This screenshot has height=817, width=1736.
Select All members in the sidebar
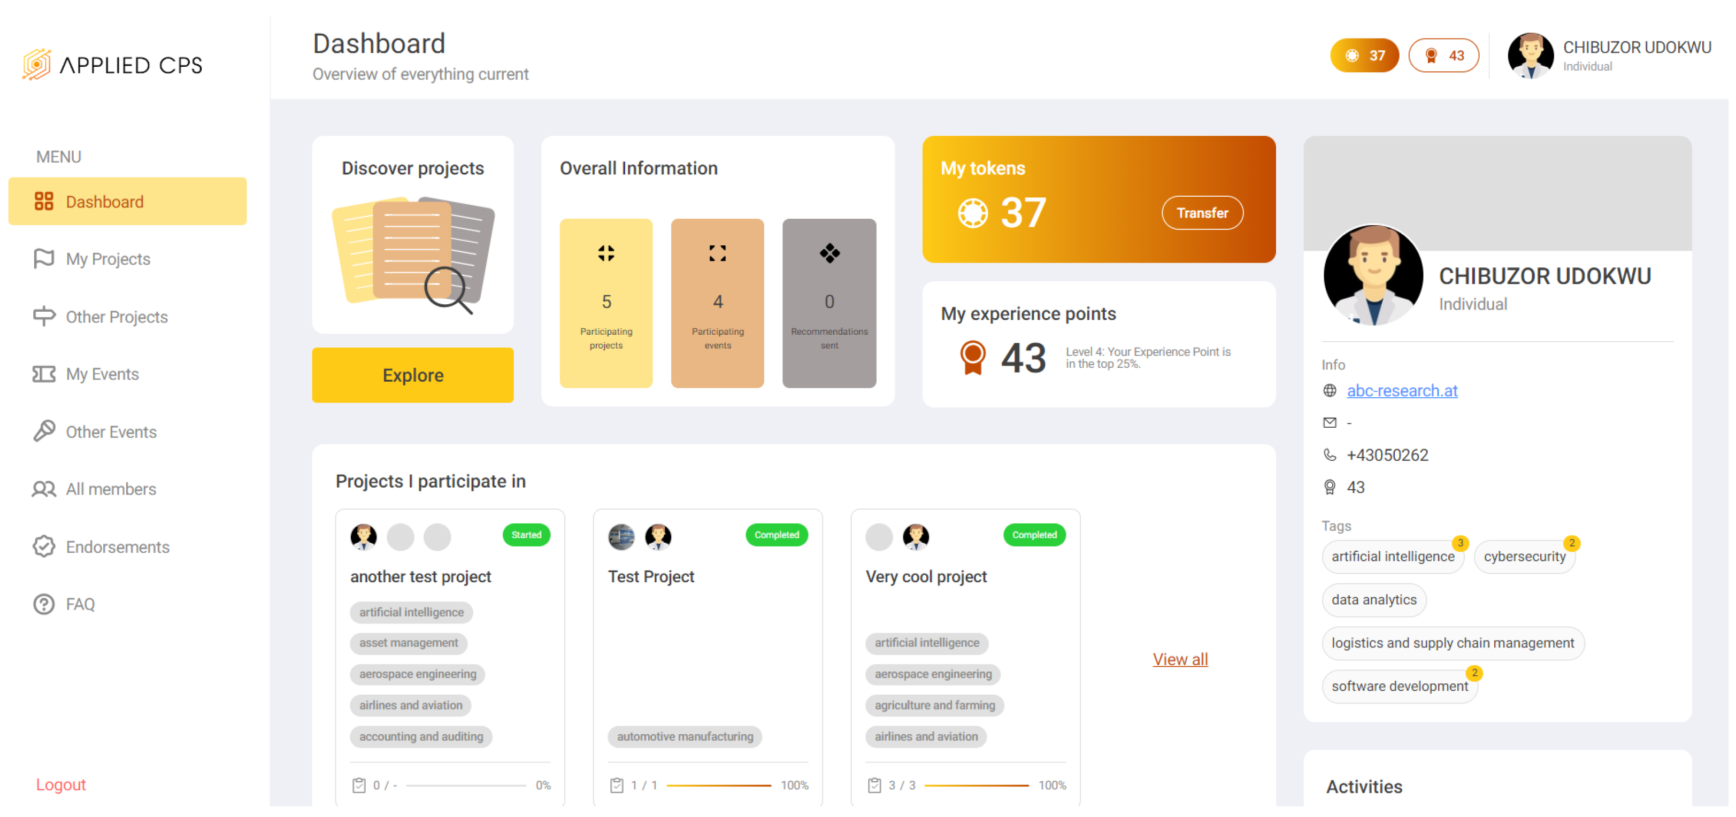pyautogui.click(x=111, y=489)
